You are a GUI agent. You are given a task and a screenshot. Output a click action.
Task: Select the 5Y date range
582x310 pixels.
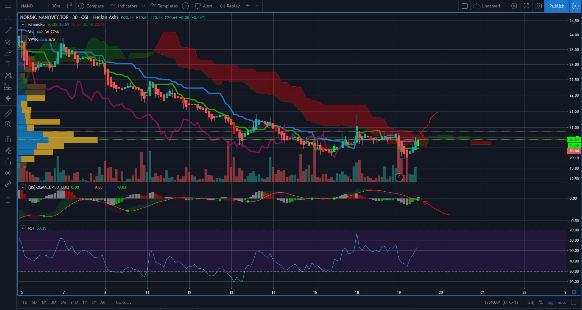(94, 302)
